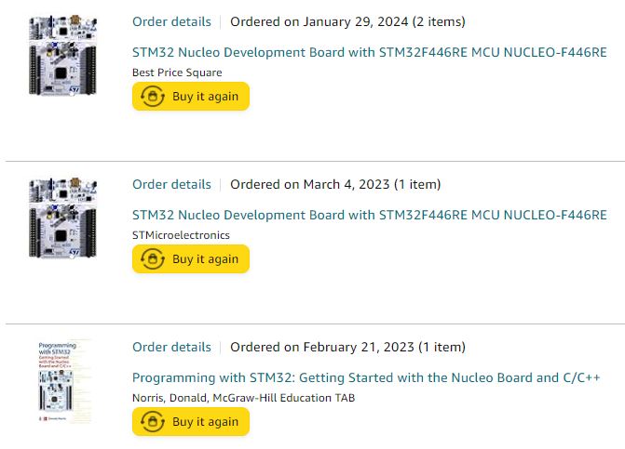Select the Programming with STM32 book cover thumbnail
The image size is (625, 449).
pyautogui.click(x=63, y=381)
